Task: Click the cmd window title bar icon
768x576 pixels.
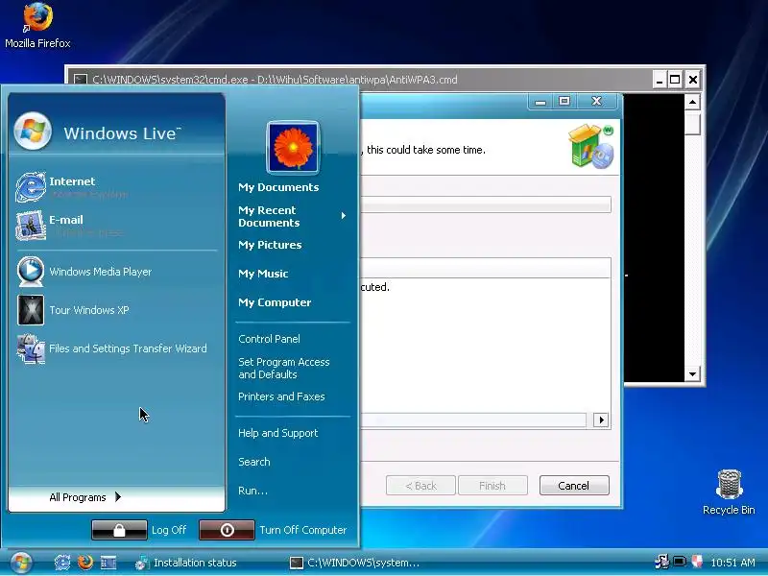Action: pos(81,80)
